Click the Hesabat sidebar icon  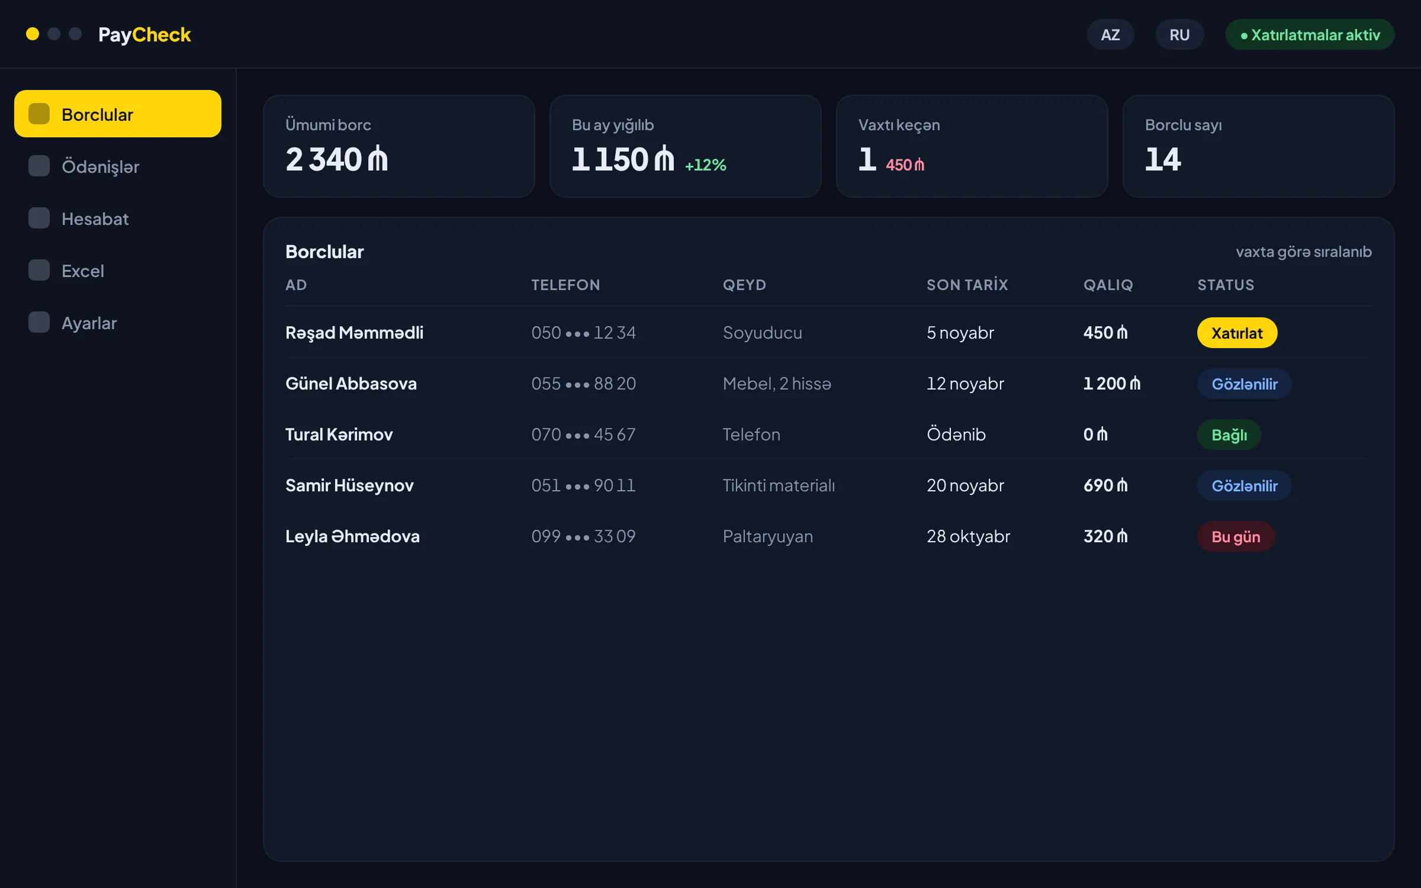[x=39, y=218]
